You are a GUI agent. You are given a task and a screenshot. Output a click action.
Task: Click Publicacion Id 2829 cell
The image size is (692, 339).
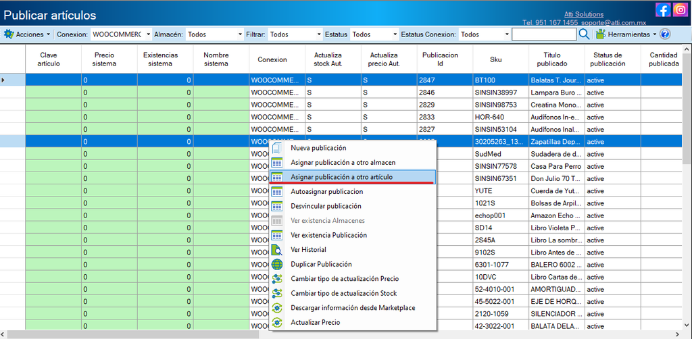tap(445, 105)
